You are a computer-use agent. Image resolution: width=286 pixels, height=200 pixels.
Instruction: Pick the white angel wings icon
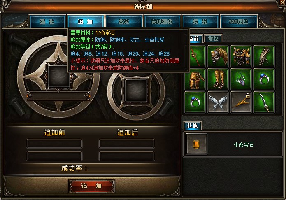pyautogui.click(x=218, y=102)
